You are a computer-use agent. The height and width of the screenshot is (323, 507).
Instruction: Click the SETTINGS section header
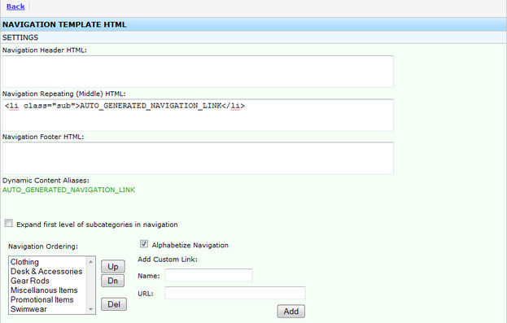(x=20, y=37)
